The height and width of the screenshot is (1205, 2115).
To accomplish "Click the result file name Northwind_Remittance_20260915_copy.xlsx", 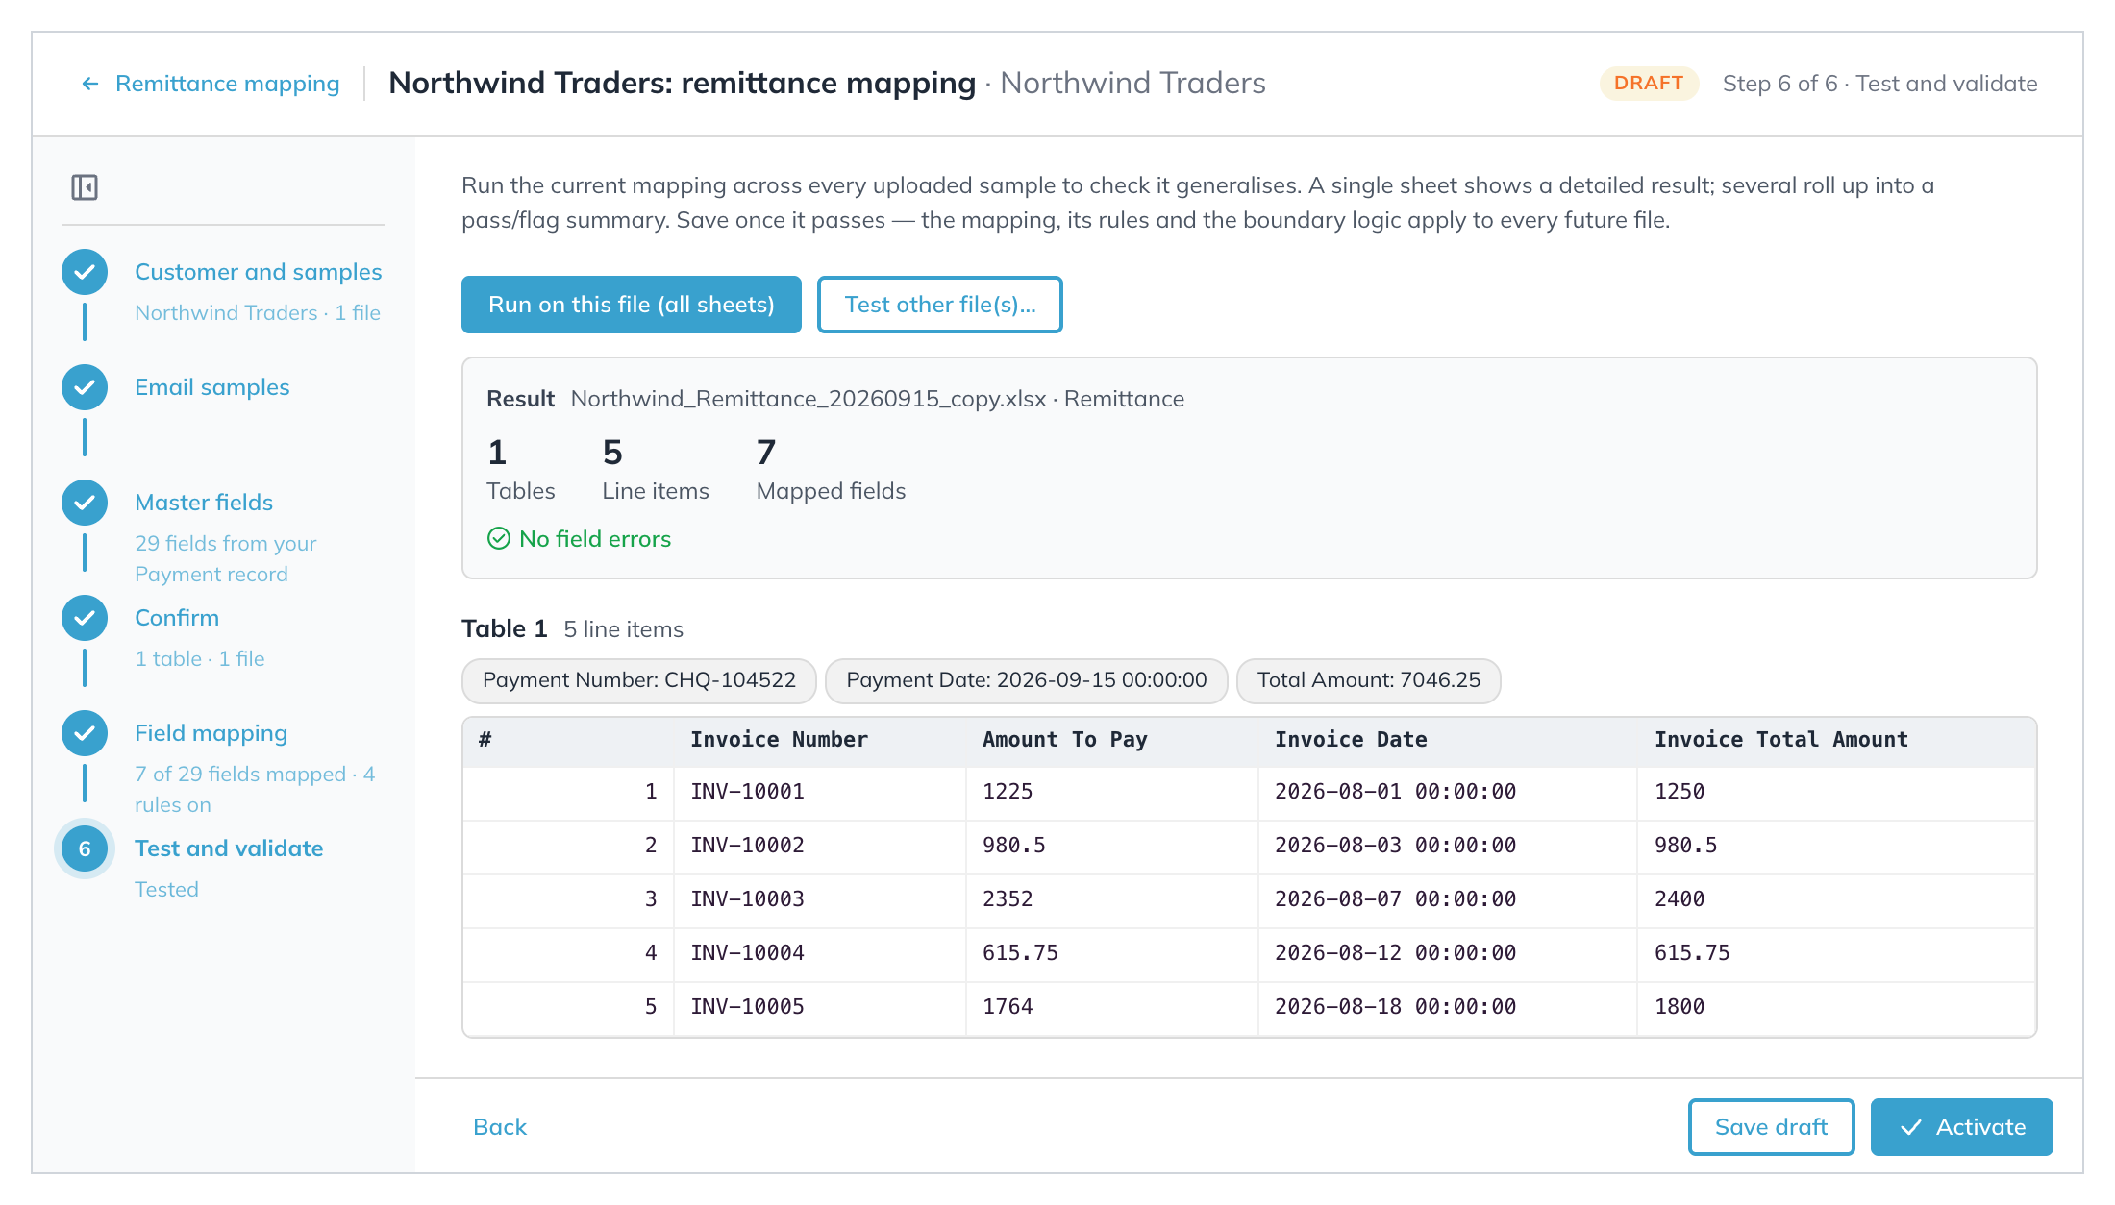I will [x=809, y=399].
